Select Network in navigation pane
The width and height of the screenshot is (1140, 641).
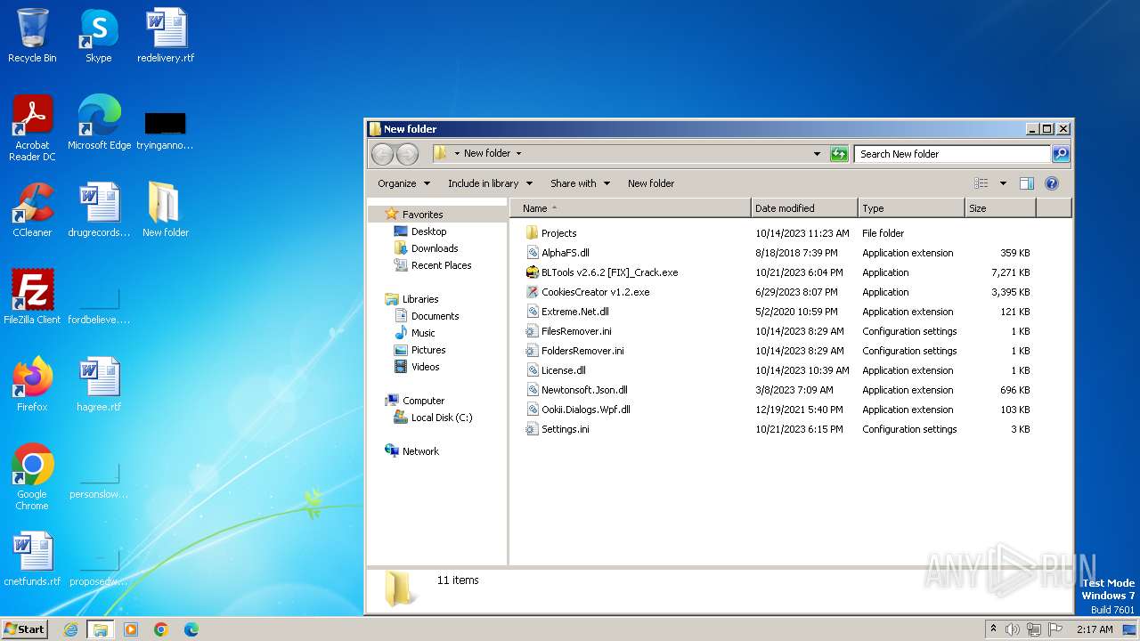point(420,451)
